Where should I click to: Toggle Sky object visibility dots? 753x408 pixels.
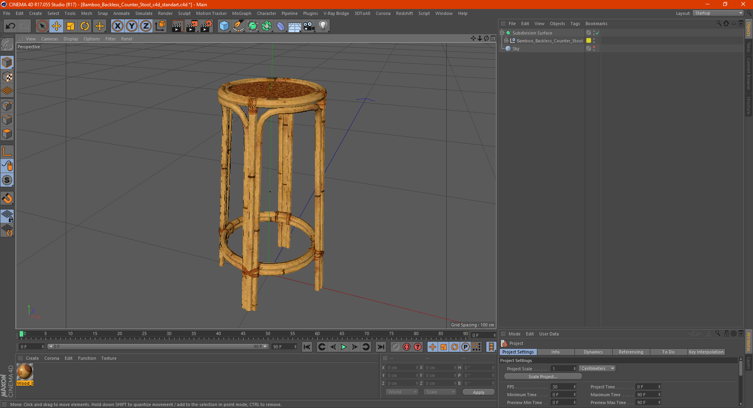[x=594, y=48]
